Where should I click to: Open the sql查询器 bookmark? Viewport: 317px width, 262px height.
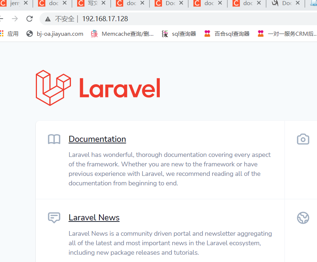point(179,34)
